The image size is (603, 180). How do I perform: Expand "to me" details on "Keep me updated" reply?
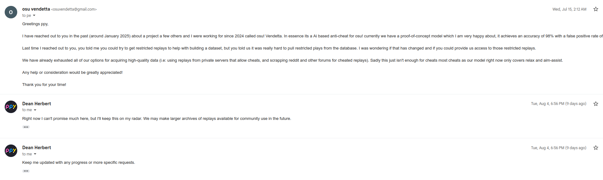pyautogui.click(x=35, y=154)
